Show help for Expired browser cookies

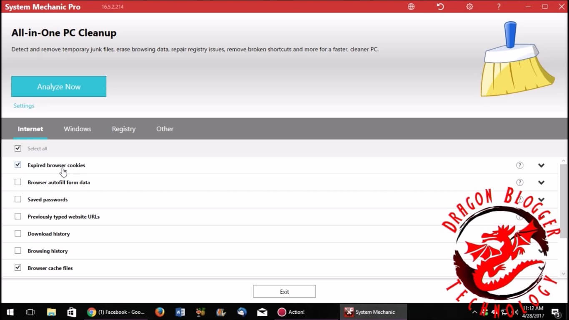519,165
